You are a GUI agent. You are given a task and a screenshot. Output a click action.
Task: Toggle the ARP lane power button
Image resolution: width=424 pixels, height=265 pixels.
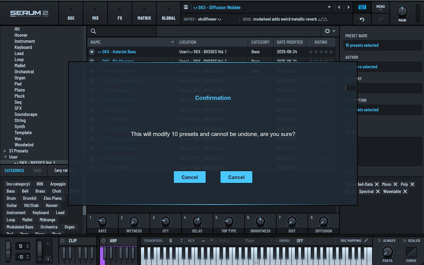pos(103,240)
